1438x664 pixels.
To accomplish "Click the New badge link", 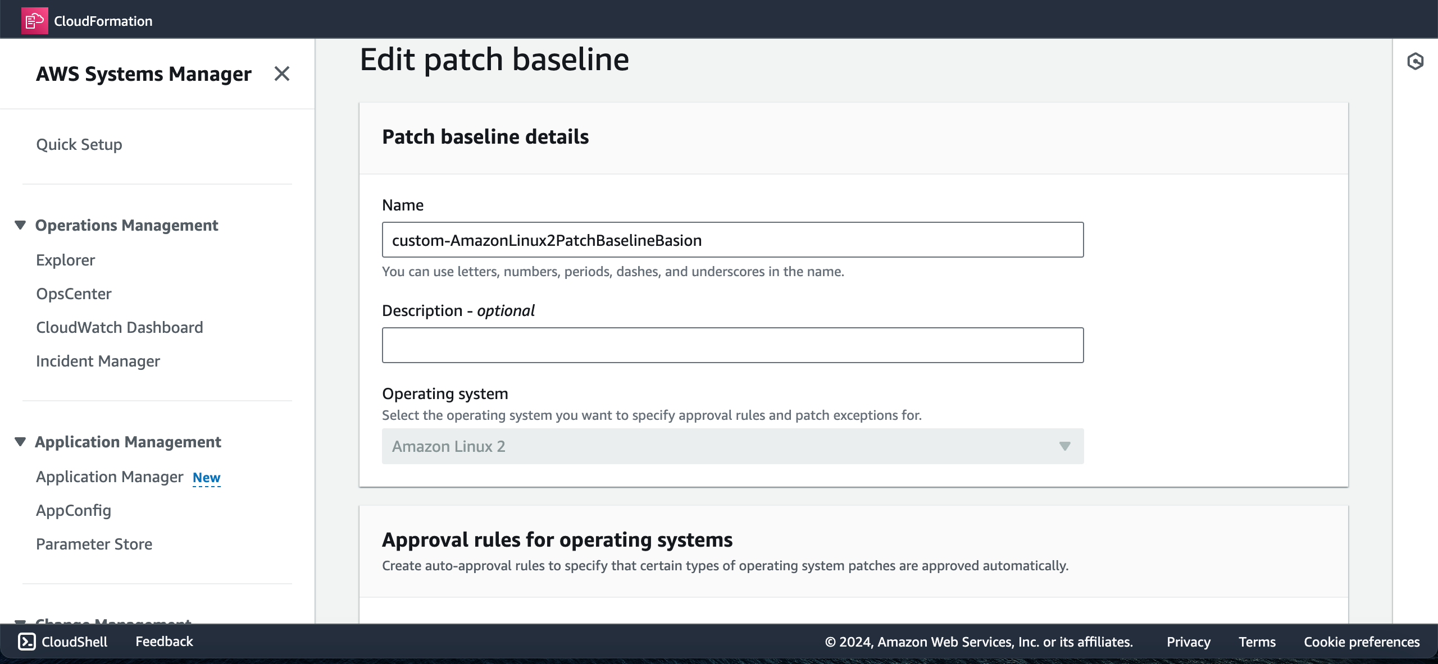I will click(x=207, y=478).
